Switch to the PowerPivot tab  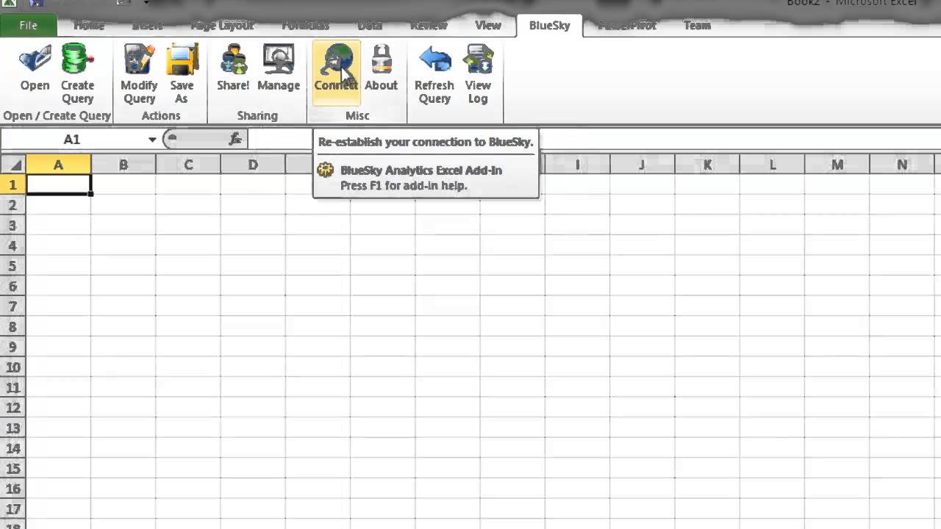[627, 25]
